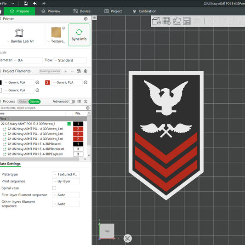Edit first filament preset icon
Screen dimensions: 245x245
tap(37, 82)
